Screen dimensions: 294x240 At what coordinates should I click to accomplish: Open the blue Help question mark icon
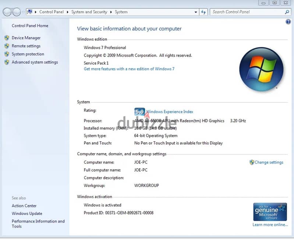tap(288, 22)
